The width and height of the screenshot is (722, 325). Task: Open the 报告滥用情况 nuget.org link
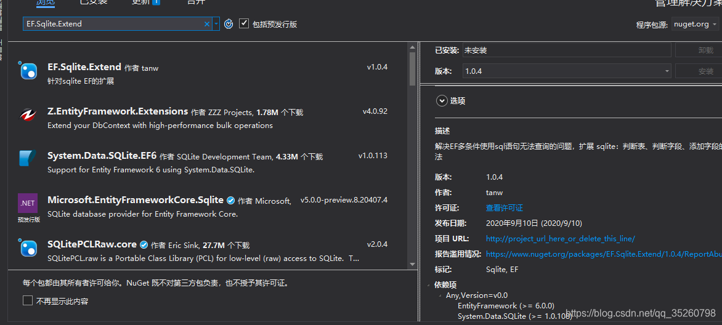click(x=604, y=254)
